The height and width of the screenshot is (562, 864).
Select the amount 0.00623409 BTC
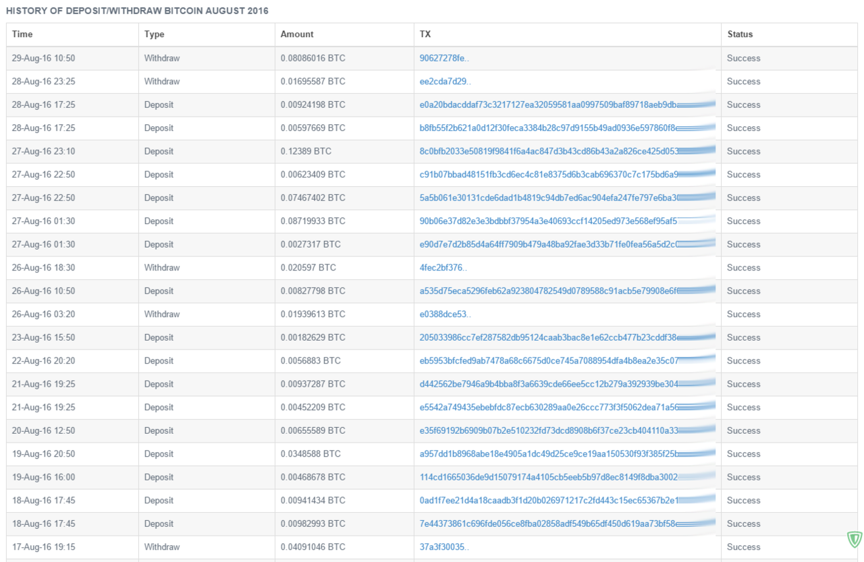pos(313,175)
